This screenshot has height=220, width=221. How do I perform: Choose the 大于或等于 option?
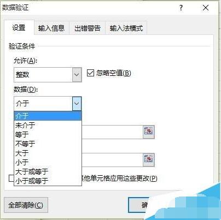(x=48, y=171)
